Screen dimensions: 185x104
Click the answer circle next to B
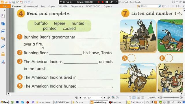click(x=169, y=58)
